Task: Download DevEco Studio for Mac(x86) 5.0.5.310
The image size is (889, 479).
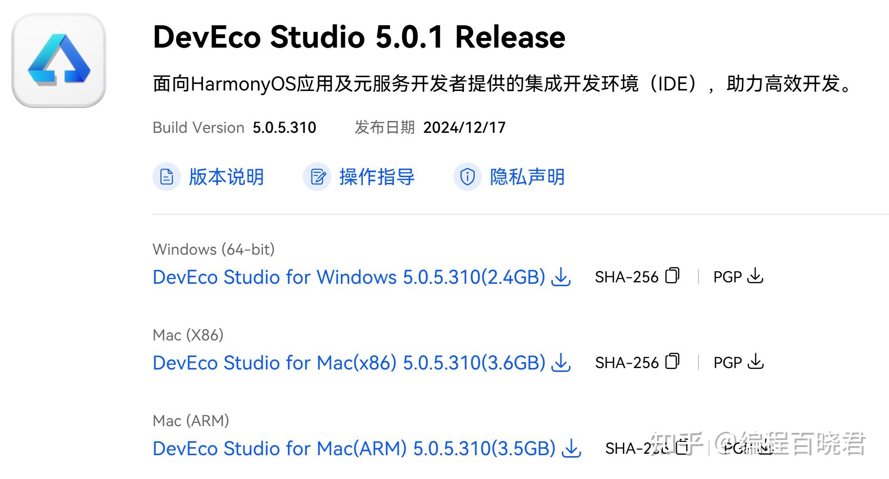Action: pos(349,363)
